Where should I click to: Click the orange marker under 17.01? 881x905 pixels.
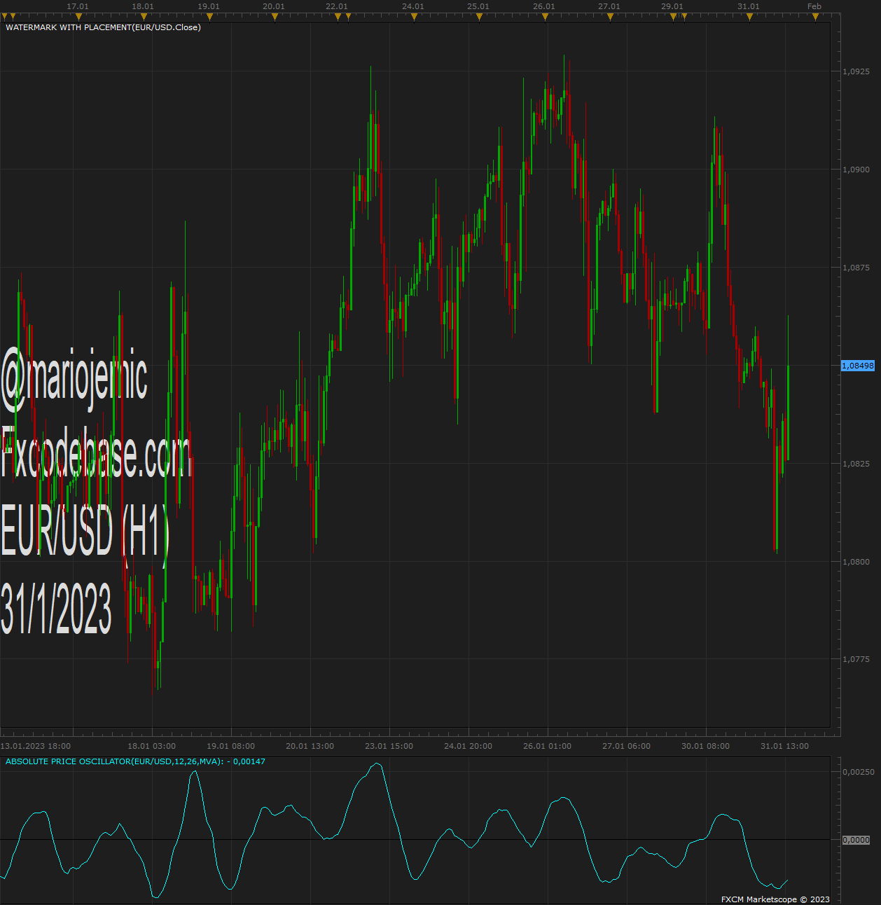[78, 17]
